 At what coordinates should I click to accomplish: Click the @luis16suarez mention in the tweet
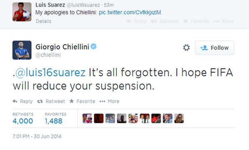pos(50,73)
